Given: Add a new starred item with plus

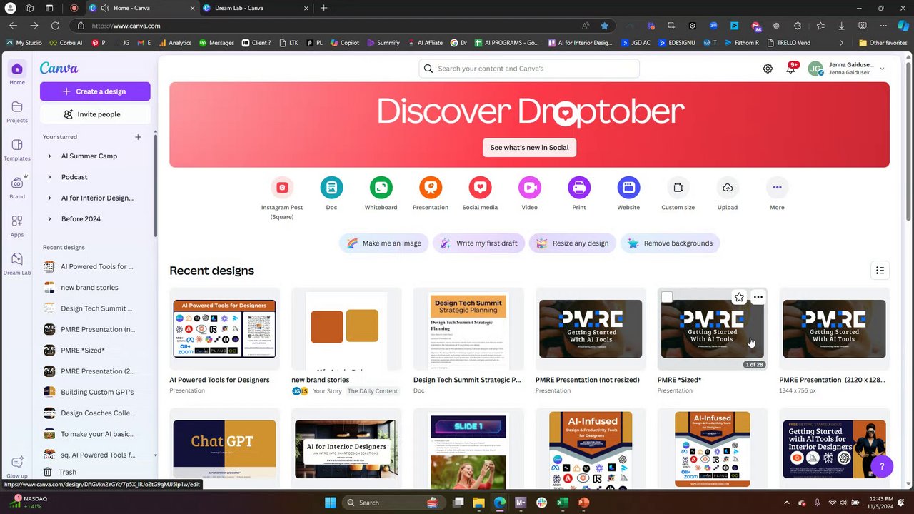Looking at the screenshot, I should (x=138, y=137).
